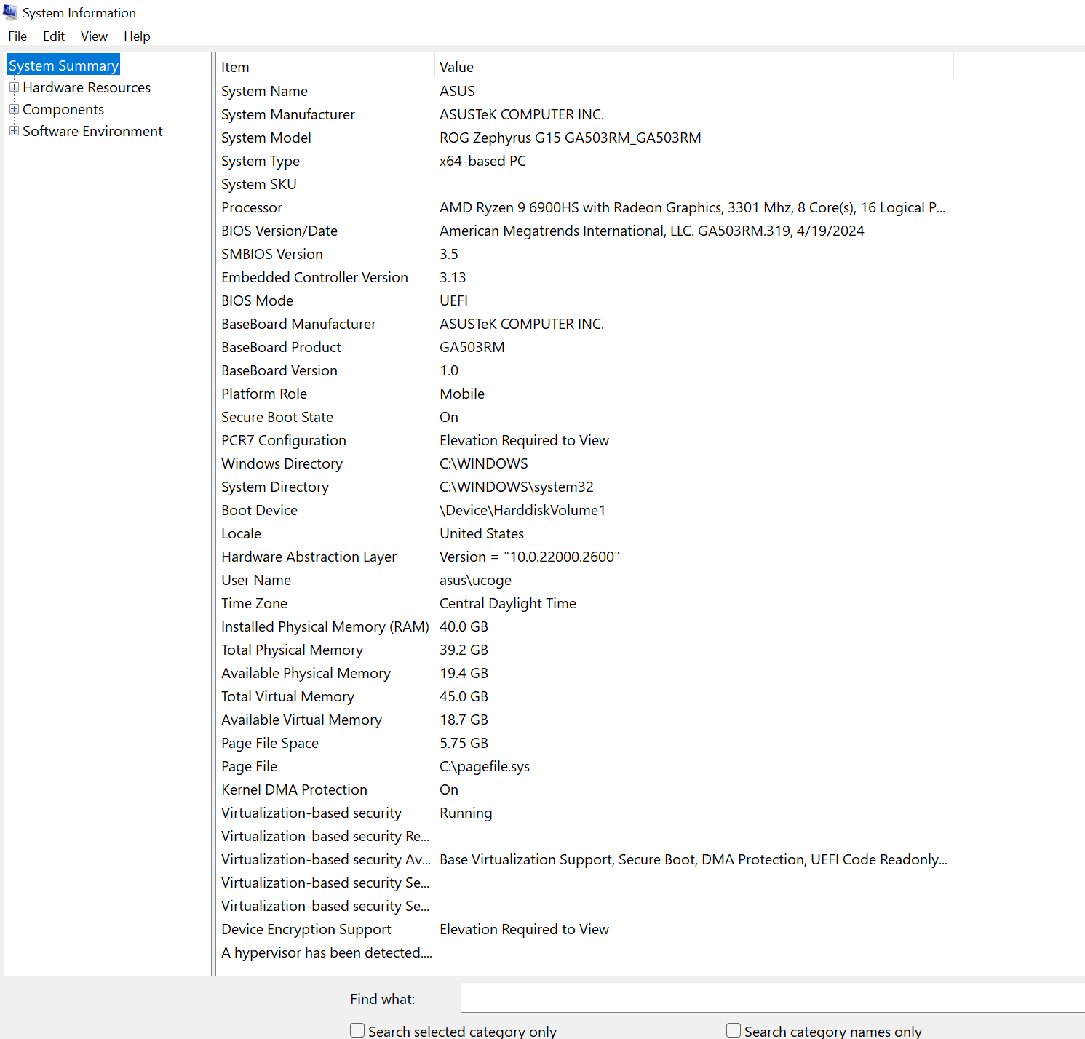This screenshot has height=1039, width=1085.
Task: Click the UEFI value
Action: point(453,300)
